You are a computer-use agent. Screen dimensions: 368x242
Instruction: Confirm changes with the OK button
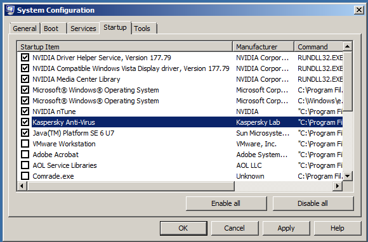pos(183,228)
